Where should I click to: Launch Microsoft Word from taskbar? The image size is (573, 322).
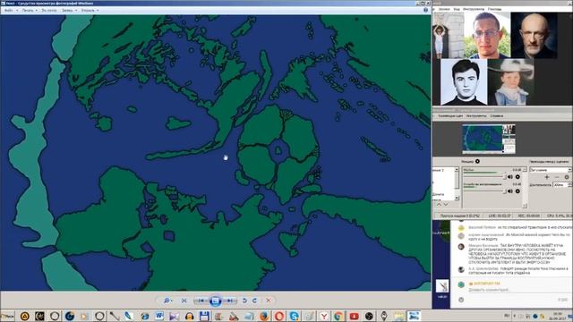[x=159, y=316]
